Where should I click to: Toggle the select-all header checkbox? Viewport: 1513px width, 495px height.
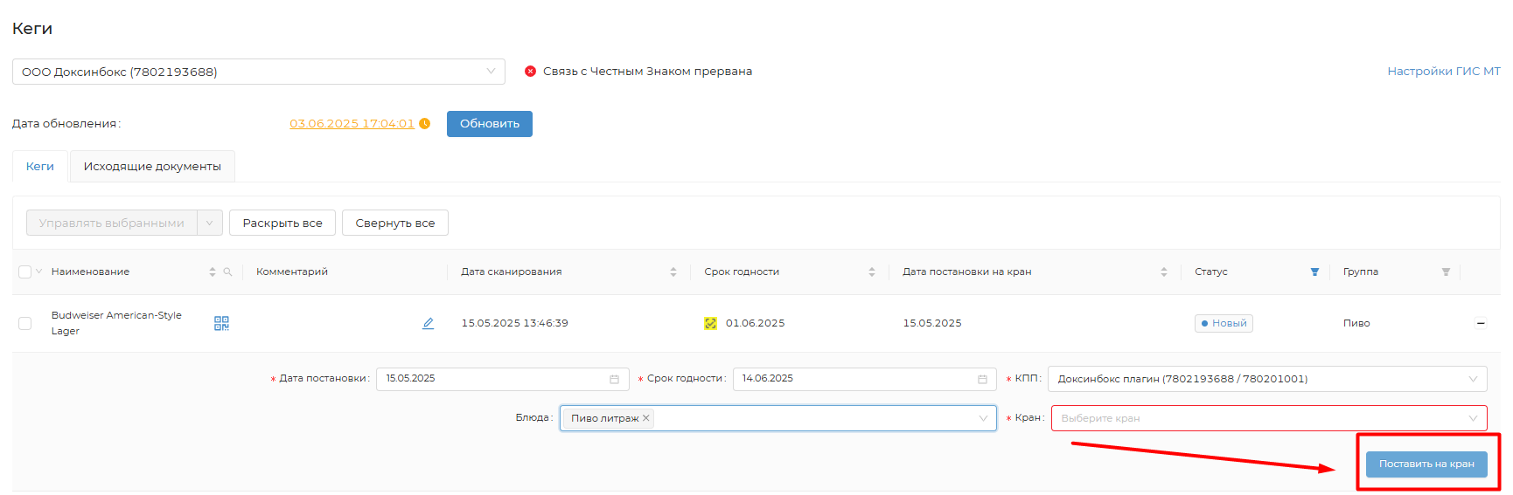pos(24,272)
